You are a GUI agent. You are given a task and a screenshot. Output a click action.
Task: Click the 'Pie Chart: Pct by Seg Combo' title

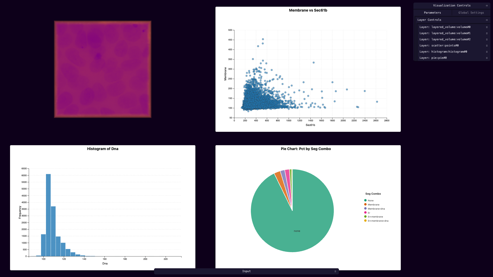pyautogui.click(x=306, y=149)
